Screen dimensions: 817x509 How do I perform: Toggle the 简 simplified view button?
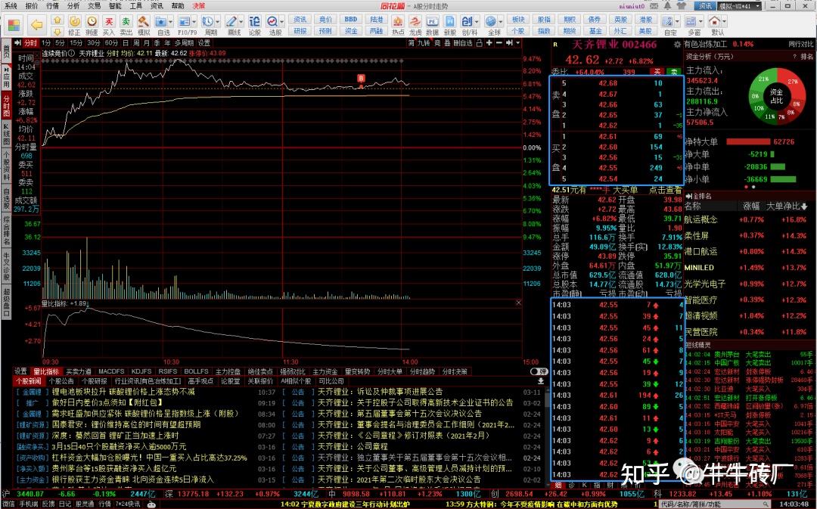pos(412,43)
